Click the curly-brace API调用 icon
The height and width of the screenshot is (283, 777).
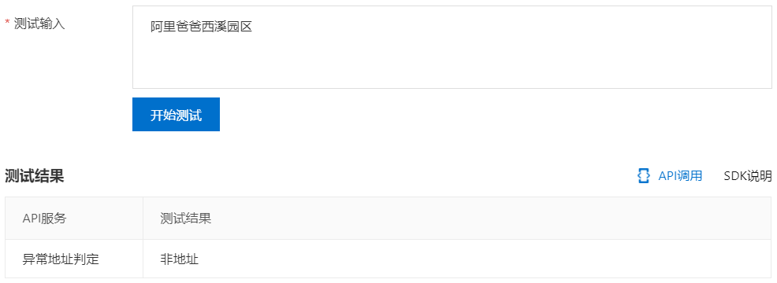pyautogui.click(x=643, y=175)
